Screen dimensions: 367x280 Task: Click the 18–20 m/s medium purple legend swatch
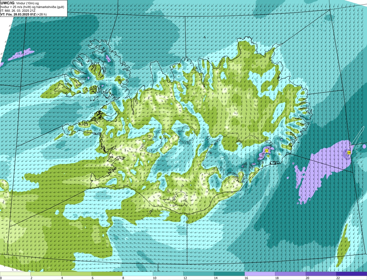pos(290,274)
